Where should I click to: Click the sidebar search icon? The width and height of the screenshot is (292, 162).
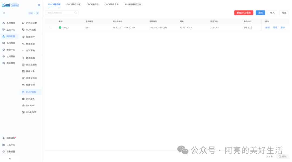(4, 13)
